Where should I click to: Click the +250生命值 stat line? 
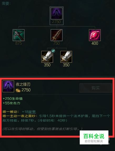13,99
